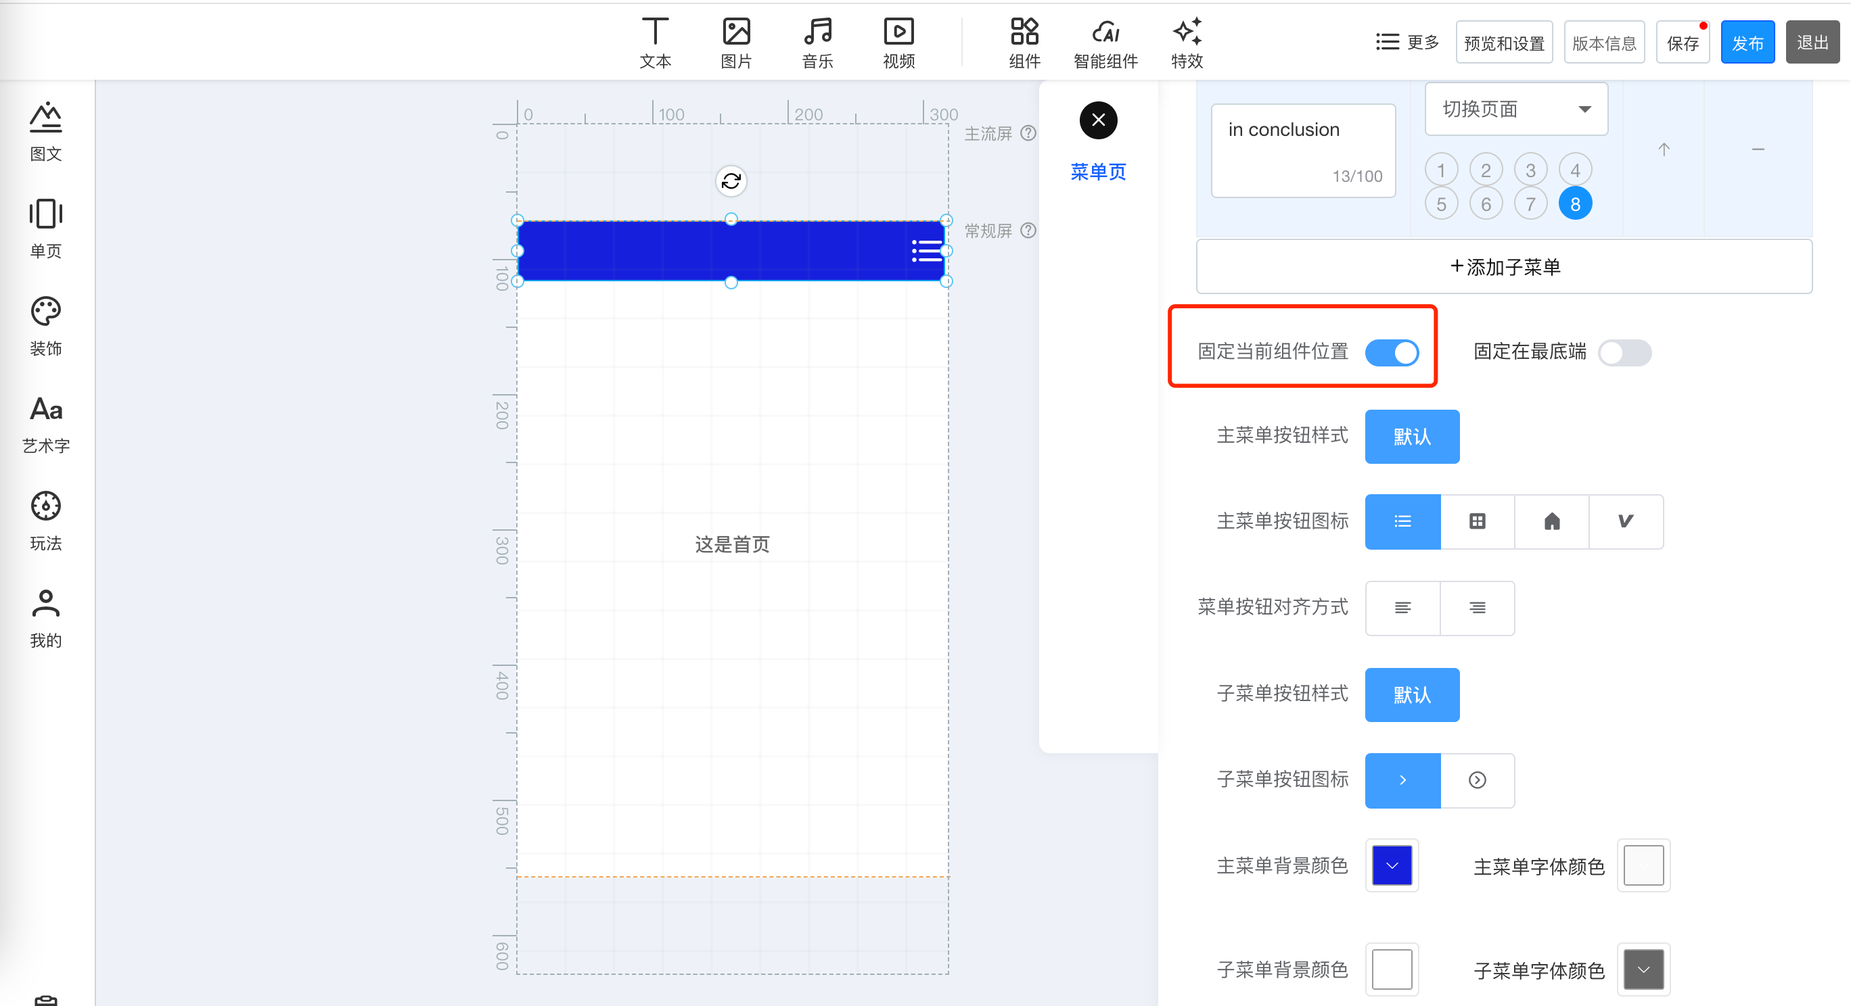Enable 固定在最底端 switch

click(x=1624, y=352)
